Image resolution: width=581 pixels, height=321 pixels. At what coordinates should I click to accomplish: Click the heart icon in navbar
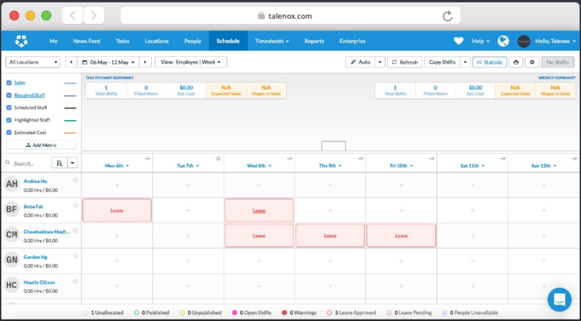[458, 41]
